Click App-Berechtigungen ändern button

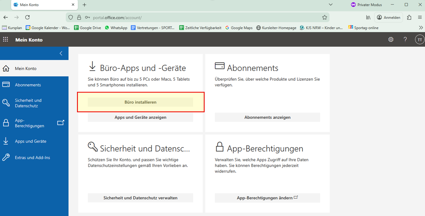click(267, 198)
